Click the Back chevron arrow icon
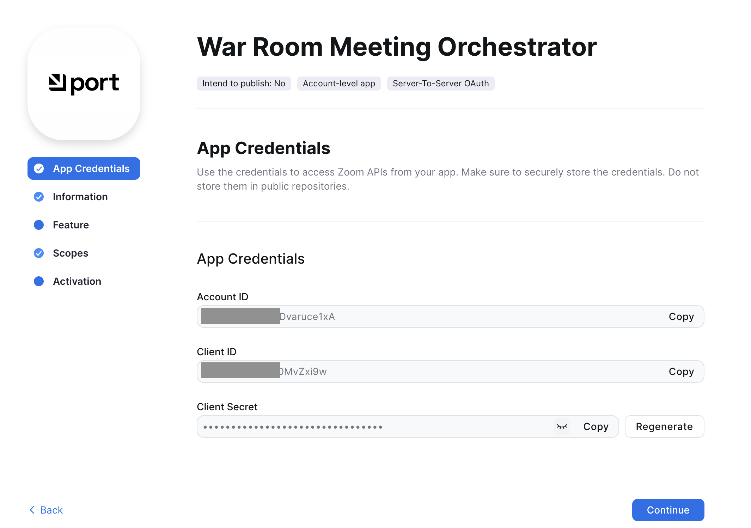The height and width of the screenshot is (528, 751). [x=32, y=510]
